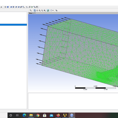
Task: Toggle the highlighted Fit View button
Action: pos(48,10)
